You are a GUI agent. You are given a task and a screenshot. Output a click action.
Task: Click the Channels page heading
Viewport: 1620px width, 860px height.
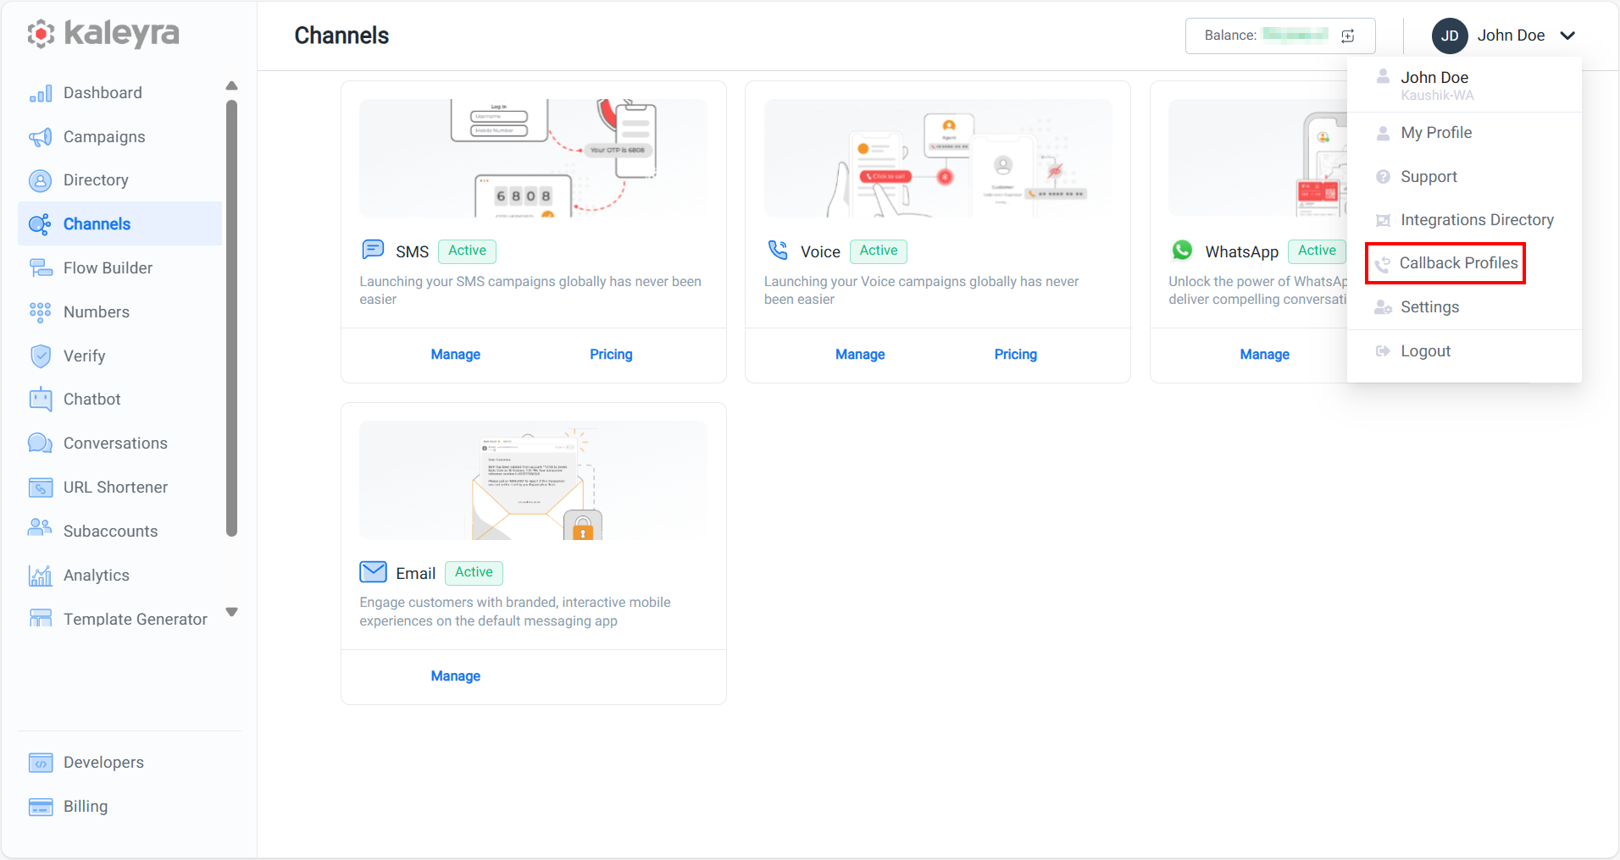tap(341, 36)
